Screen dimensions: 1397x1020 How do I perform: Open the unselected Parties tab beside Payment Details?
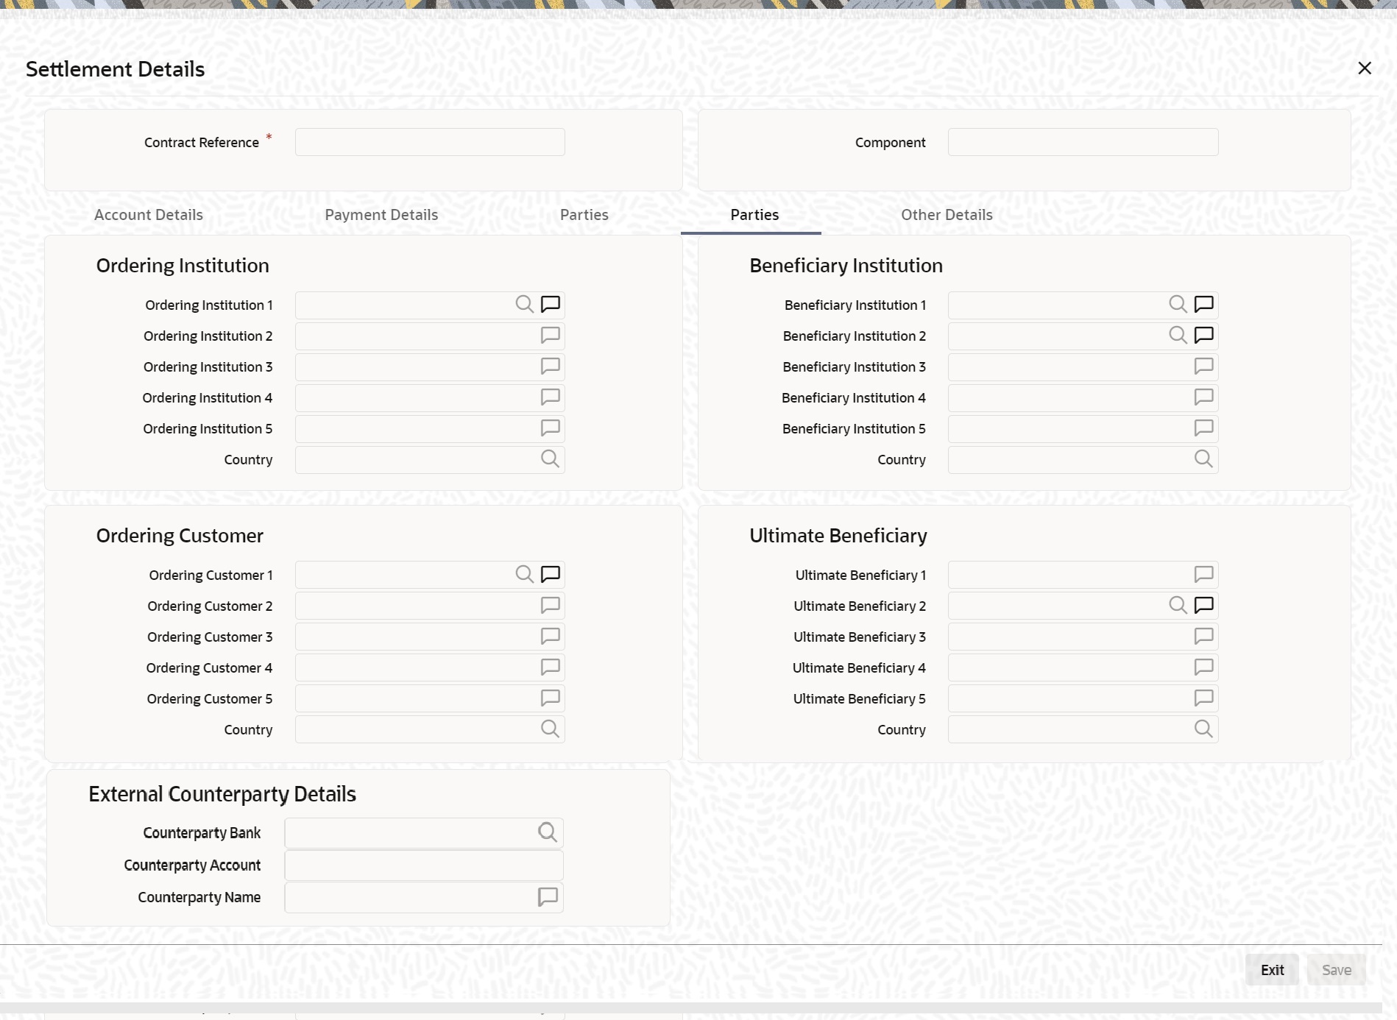tap(584, 215)
